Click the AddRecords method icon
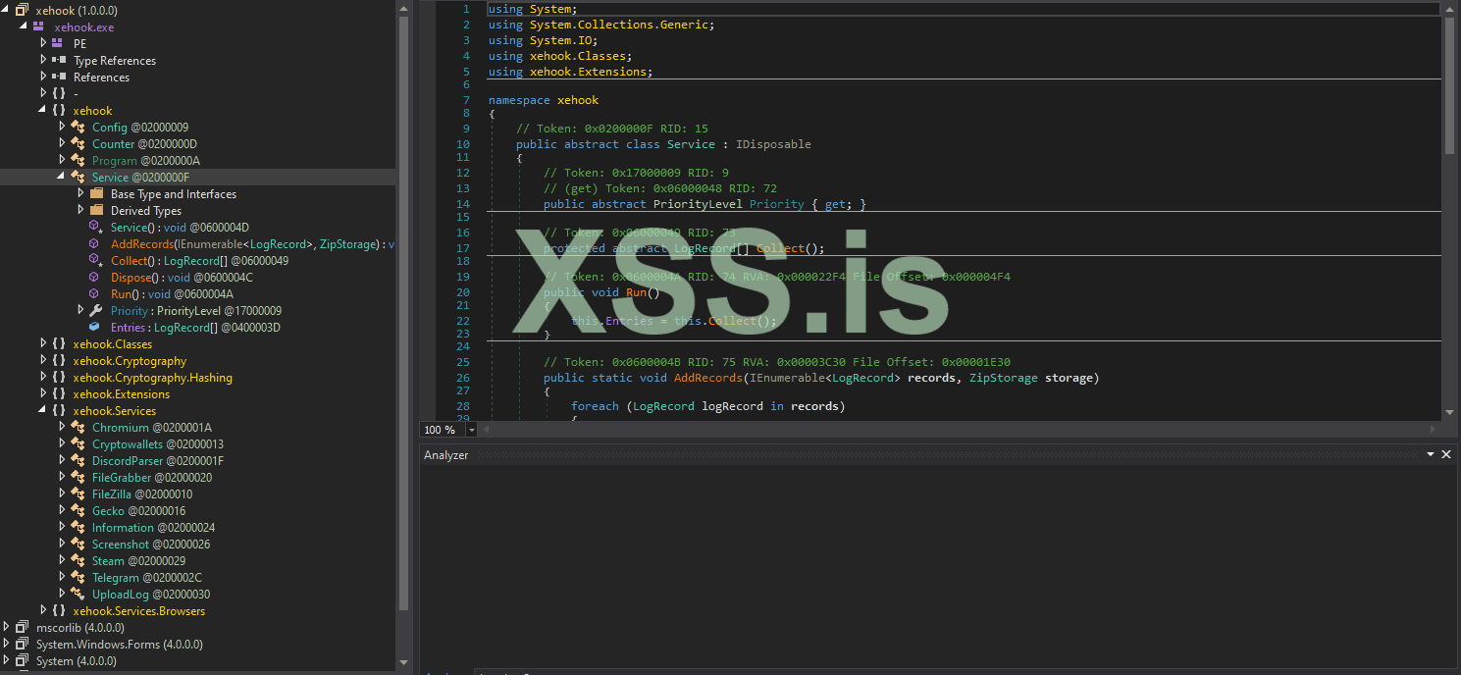1461x675 pixels. point(95,244)
